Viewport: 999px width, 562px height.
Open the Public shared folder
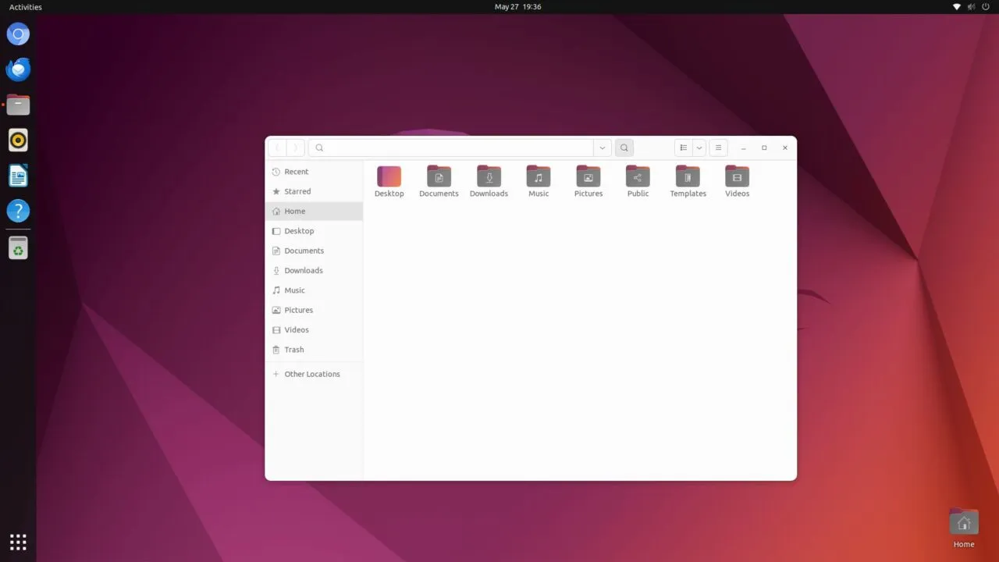(638, 176)
